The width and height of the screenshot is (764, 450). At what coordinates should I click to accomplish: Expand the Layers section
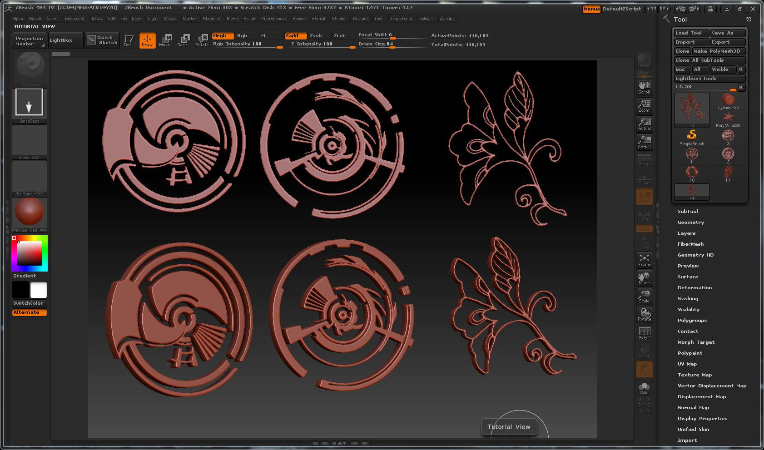[x=686, y=233]
